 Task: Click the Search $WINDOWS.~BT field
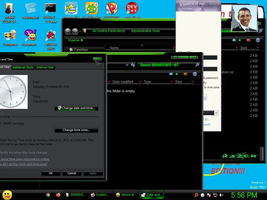click(167, 65)
